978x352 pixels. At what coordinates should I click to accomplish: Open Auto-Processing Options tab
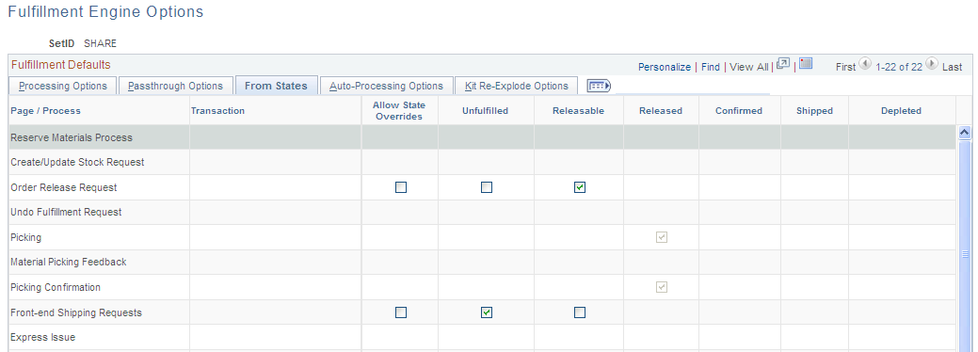[x=386, y=86]
